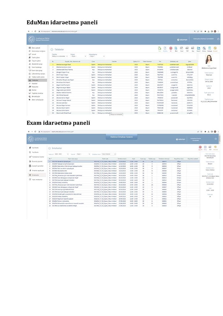Image resolution: width=223 pixels, height=316 pixels.
Task: Click the Excel export icon in Tələbələr toolbar
Action: [x=182, y=49]
